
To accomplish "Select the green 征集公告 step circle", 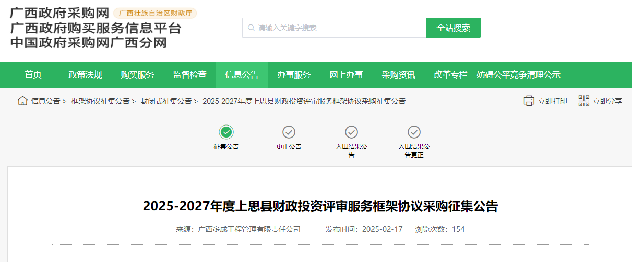I will [x=226, y=132].
